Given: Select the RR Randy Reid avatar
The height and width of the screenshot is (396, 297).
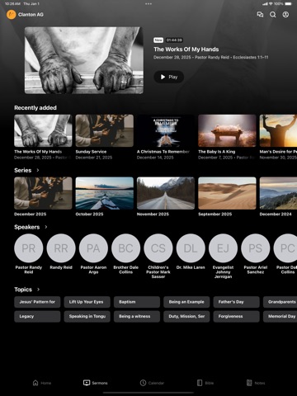Looking at the screenshot, I should tap(61, 248).
